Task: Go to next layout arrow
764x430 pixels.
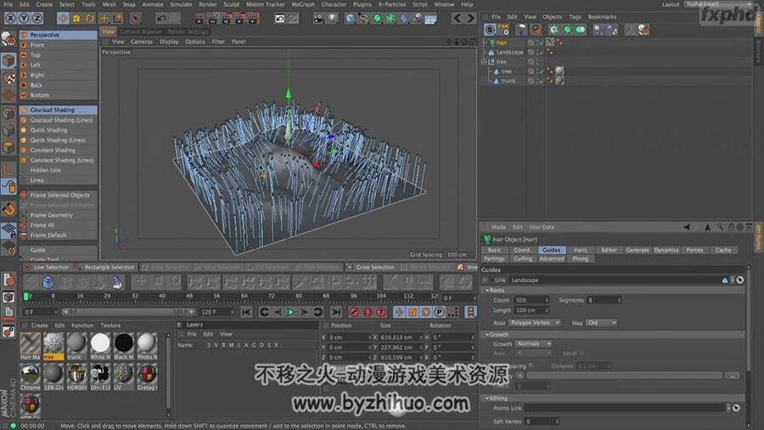Action: 470,19
